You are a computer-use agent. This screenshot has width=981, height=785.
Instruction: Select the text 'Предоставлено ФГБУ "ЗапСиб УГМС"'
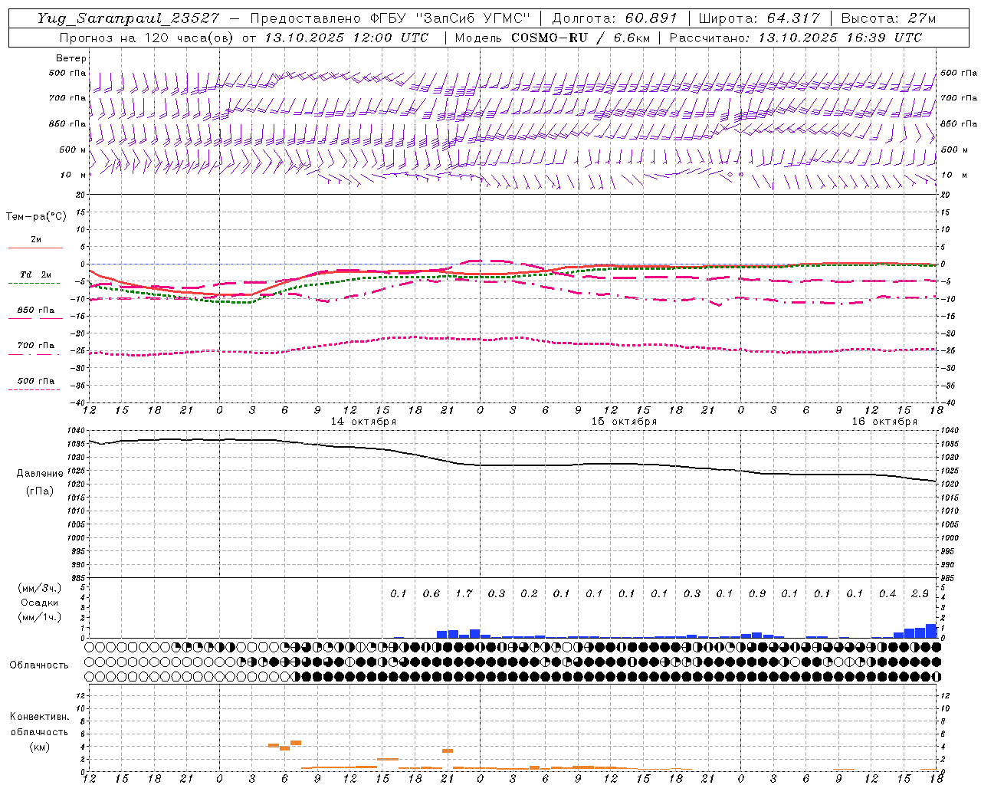pos(390,18)
